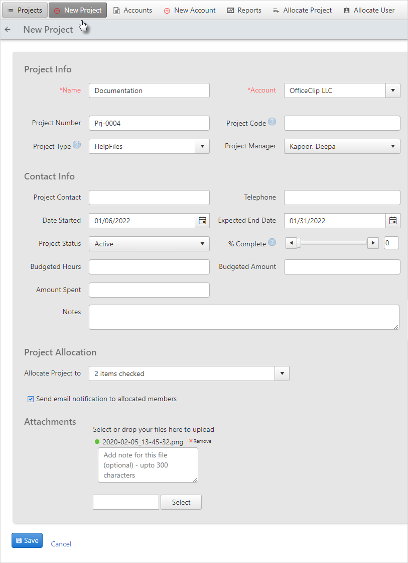Viewport: 408px width, 563px height.
Task: Open the Project Manager dropdown
Action: (342, 146)
